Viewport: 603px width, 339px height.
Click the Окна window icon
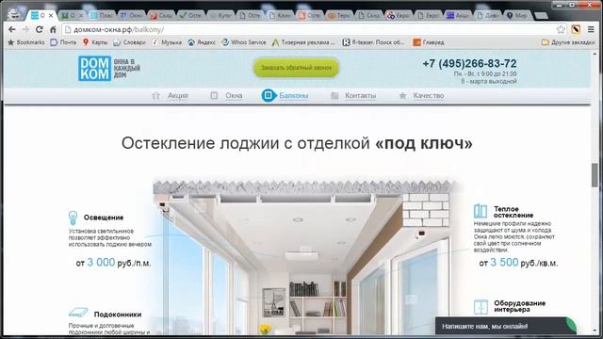pos(214,95)
